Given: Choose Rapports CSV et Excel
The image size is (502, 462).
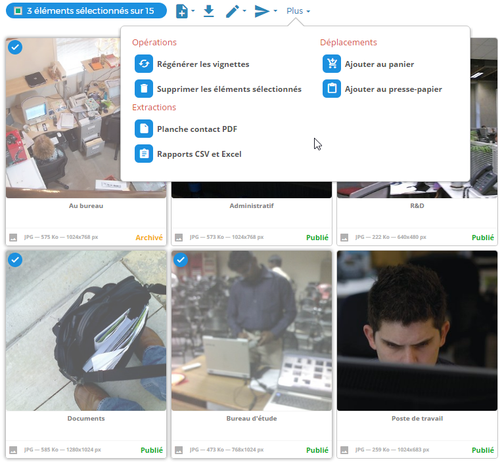Looking at the screenshot, I should (199, 154).
